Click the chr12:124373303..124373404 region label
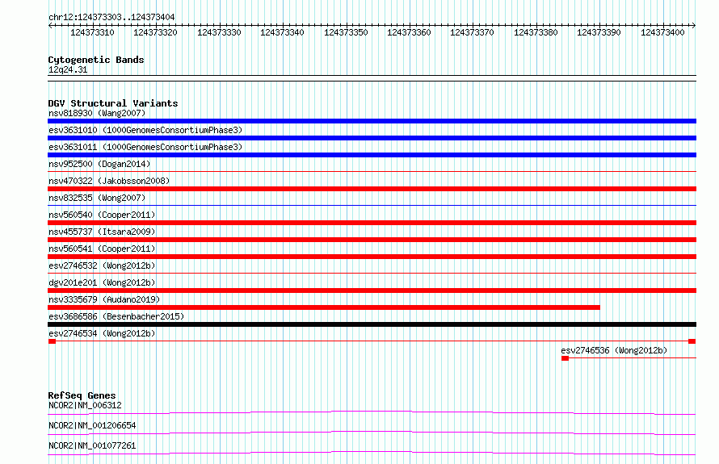Viewport: 719px width, 464px height. (x=111, y=17)
